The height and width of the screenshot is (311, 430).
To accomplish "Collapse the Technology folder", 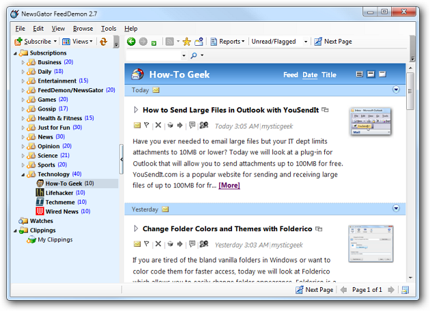I will point(23,174).
